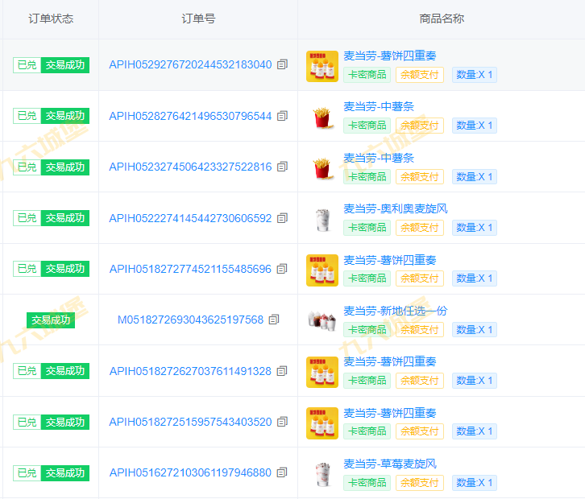Click 卡密商品 tag in order ...1328 row
This screenshot has height=499, width=585.
coord(367,381)
